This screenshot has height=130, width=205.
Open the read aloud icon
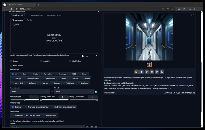pos(168,9)
